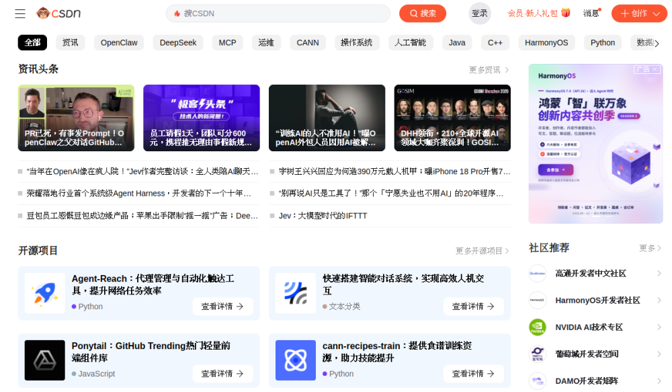The height and width of the screenshot is (392, 672).
Task: Open the 极客头条 news thumbnail
Action: coord(202,118)
